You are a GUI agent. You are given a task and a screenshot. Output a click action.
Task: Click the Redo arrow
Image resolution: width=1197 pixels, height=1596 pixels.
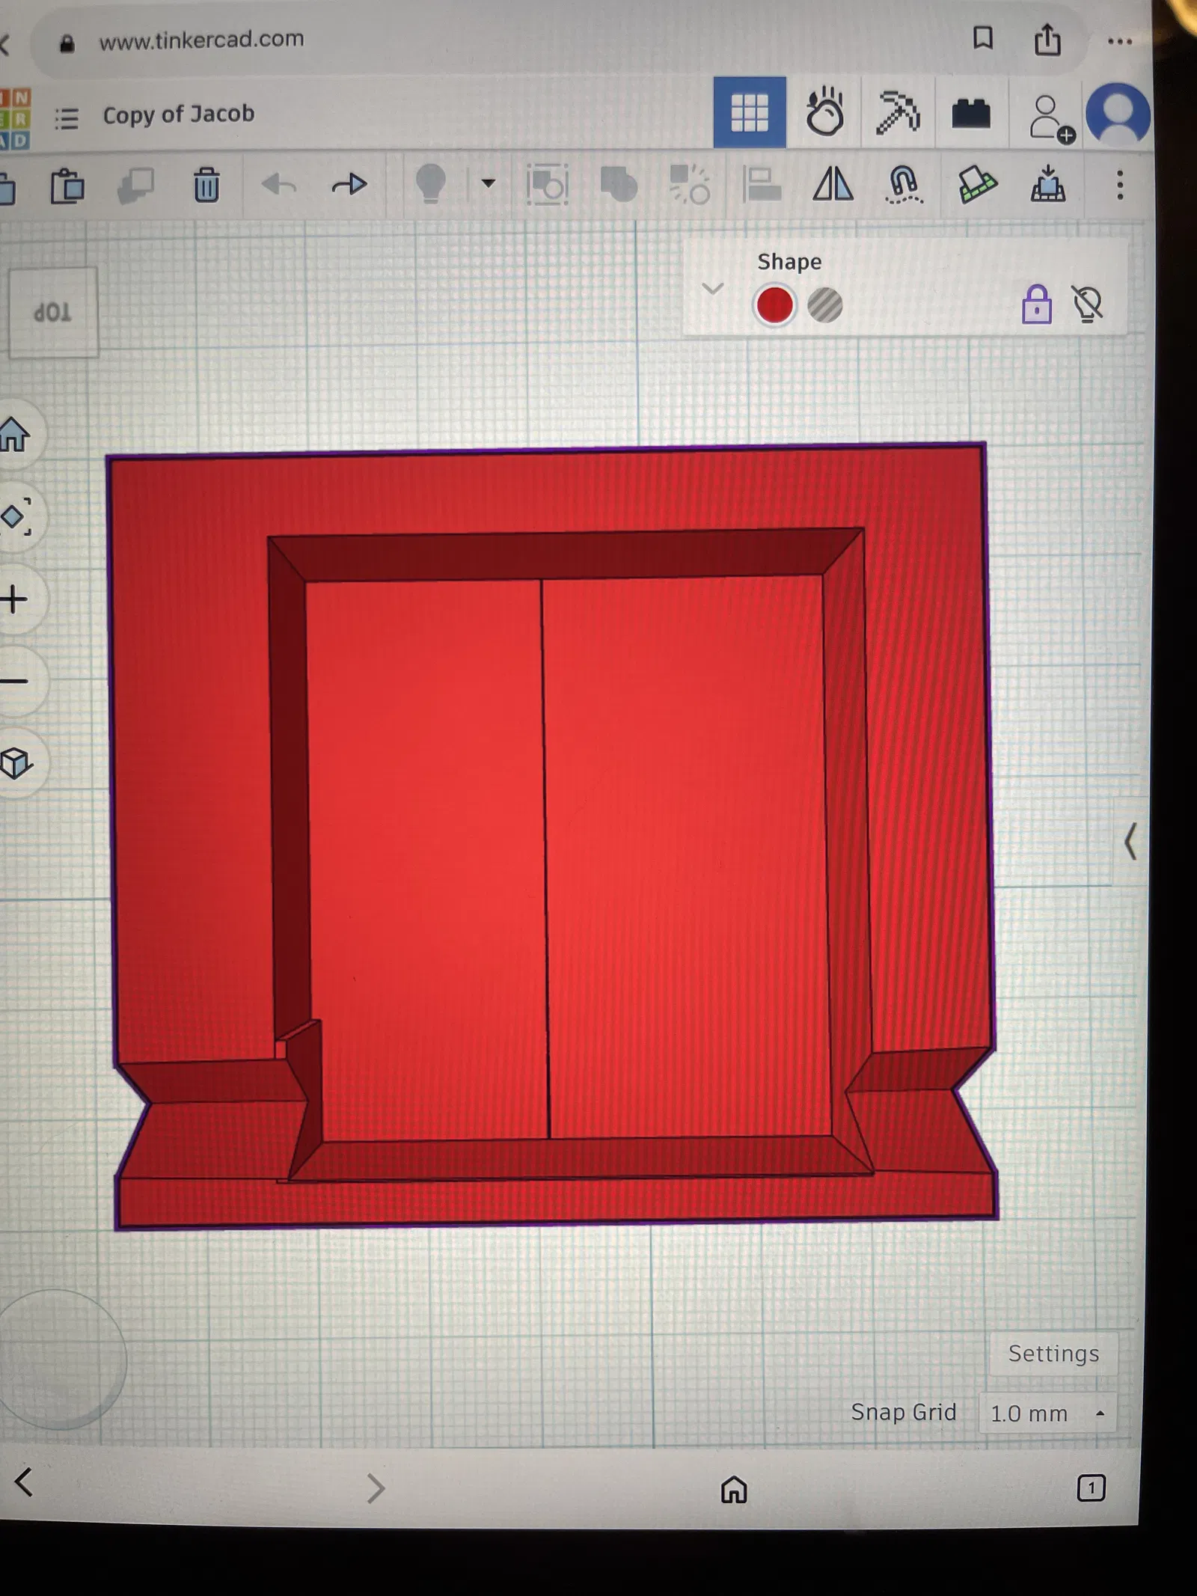(x=349, y=184)
